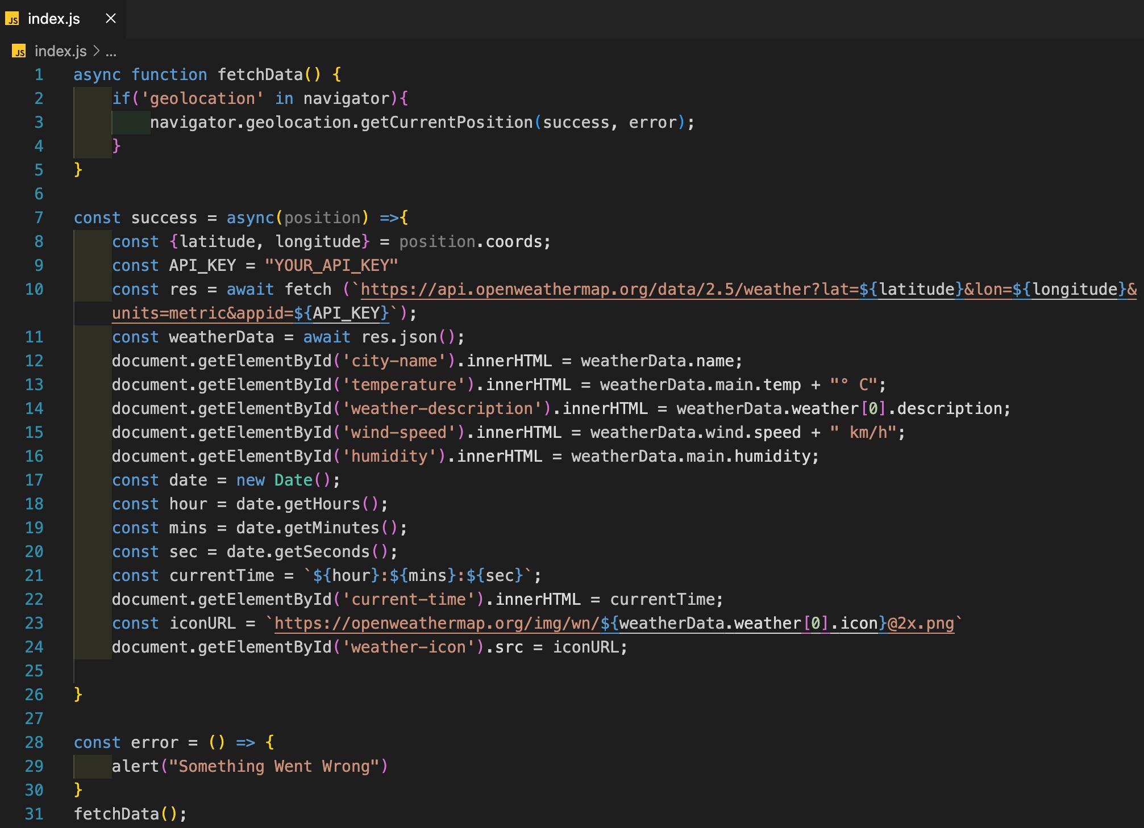Screen dimensions: 1144x828
Task: Click 'weather-icon' string on line 24
Action: pos(408,647)
